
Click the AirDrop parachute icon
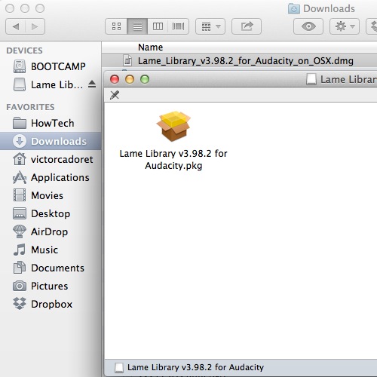[20, 231]
